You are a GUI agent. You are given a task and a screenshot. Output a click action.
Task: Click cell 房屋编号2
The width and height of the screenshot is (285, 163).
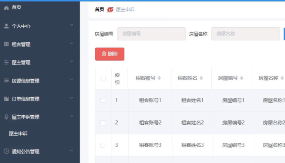pos(233,123)
